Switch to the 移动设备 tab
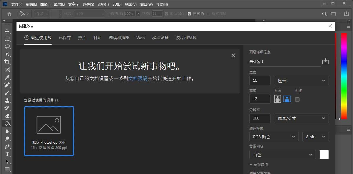The image size is (353, 174). pos(160,38)
